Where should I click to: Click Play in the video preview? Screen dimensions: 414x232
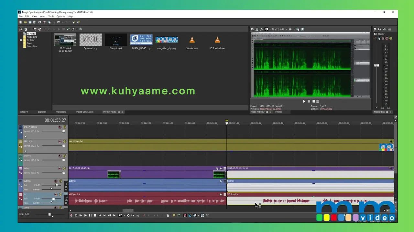click(x=304, y=101)
